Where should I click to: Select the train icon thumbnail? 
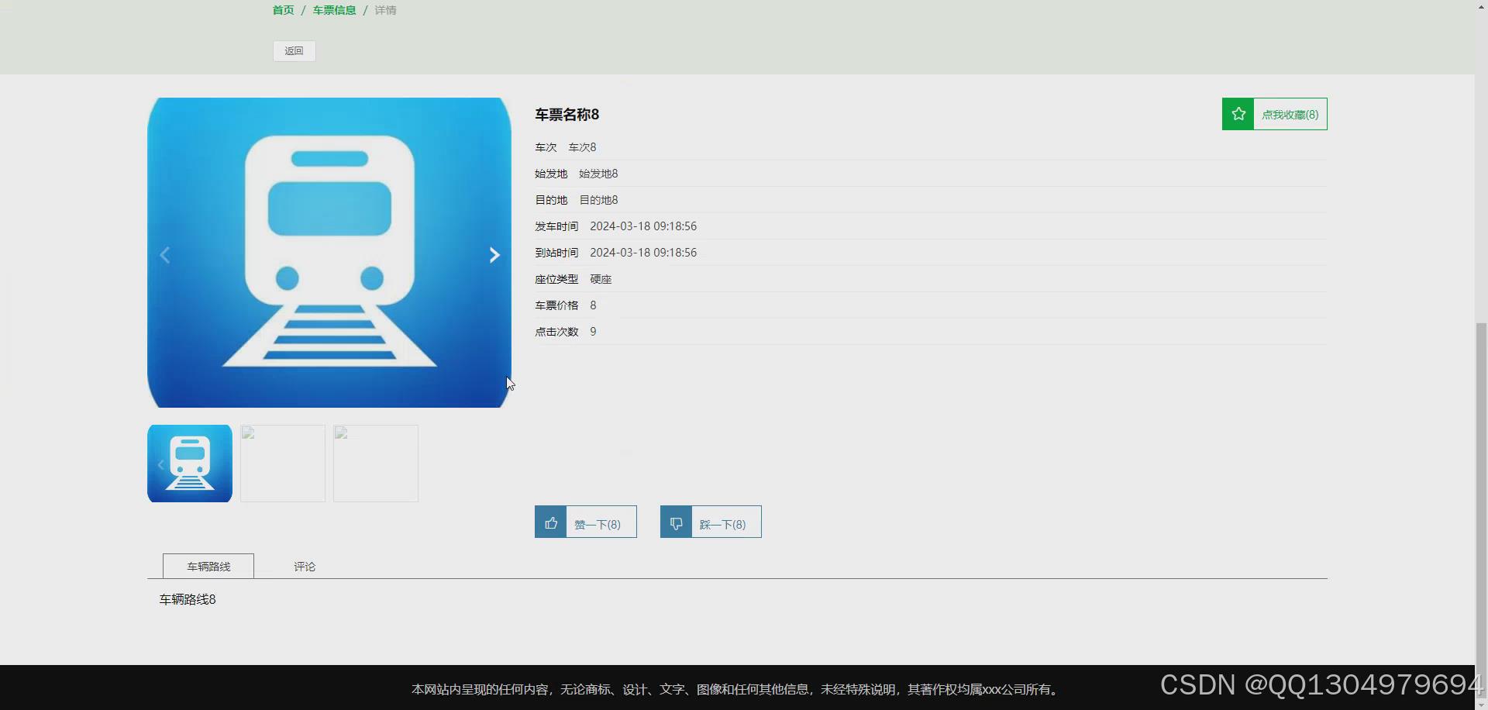click(x=190, y=464)
